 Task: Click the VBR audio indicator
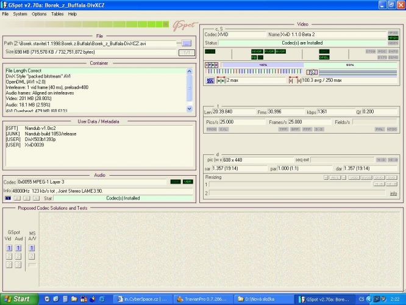188,182
